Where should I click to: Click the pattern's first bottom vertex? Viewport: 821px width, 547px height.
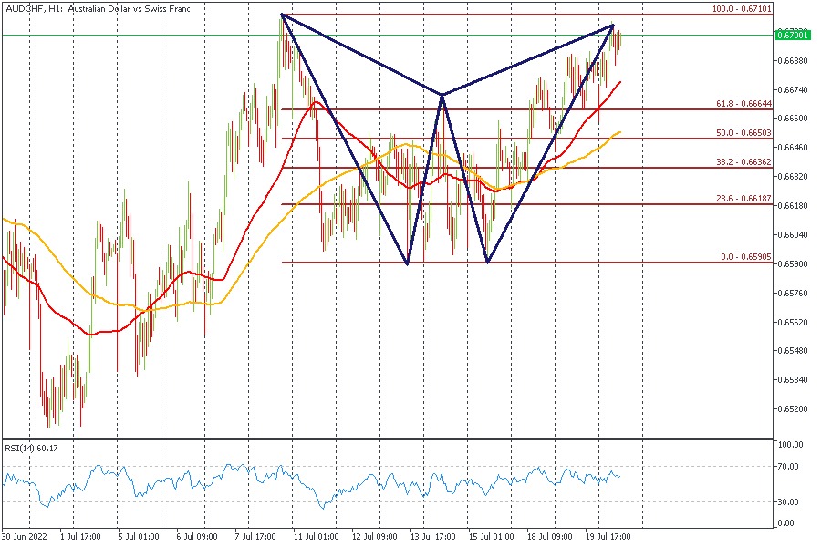408,263
